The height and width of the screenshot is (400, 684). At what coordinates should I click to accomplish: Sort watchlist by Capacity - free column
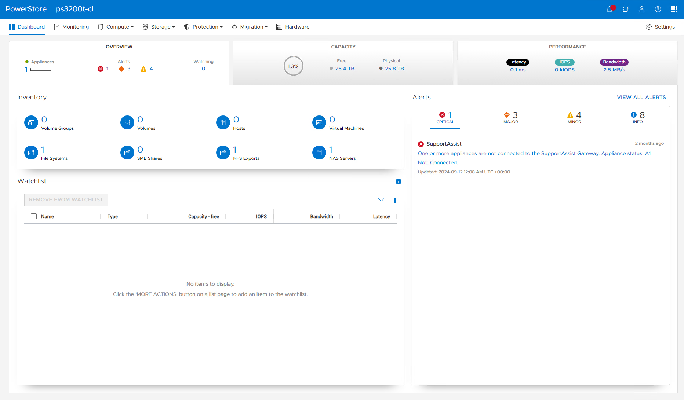coord(204,217)
